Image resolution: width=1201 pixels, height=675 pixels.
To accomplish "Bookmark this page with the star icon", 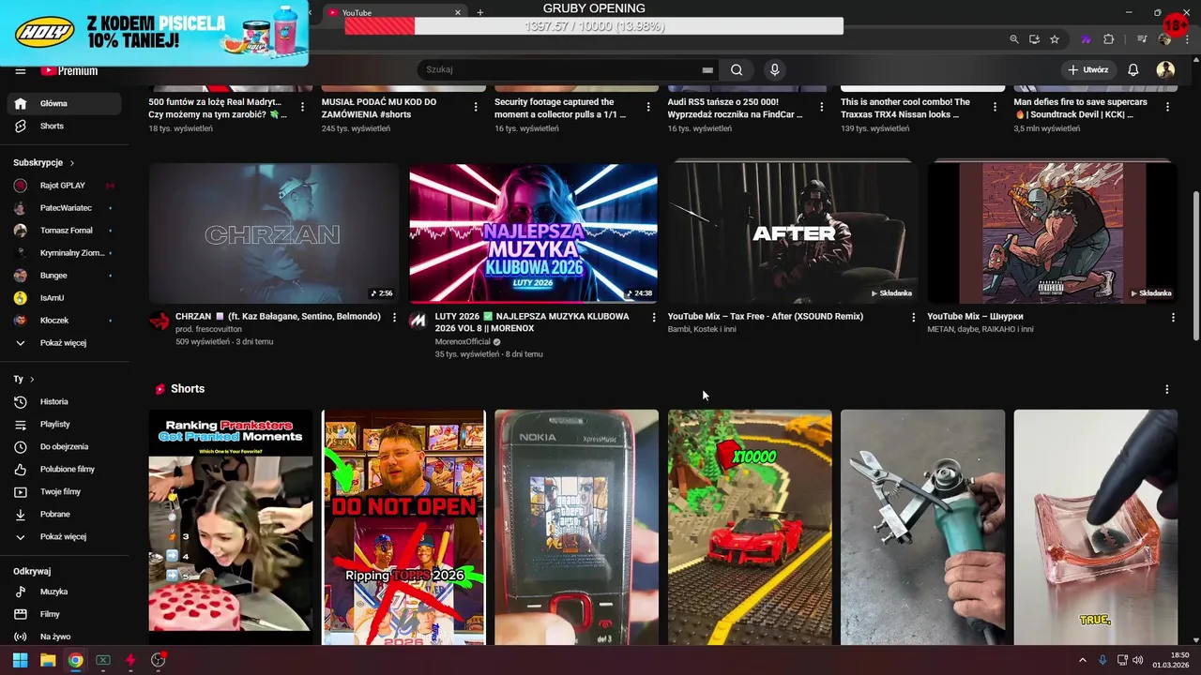I will [1055, 39].
